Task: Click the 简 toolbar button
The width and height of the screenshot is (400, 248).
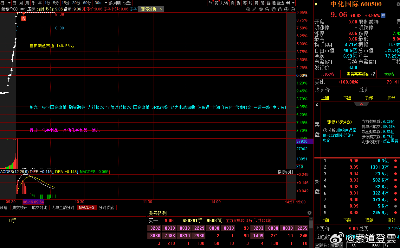Action: pyautogui.click(x=216, y=3)
